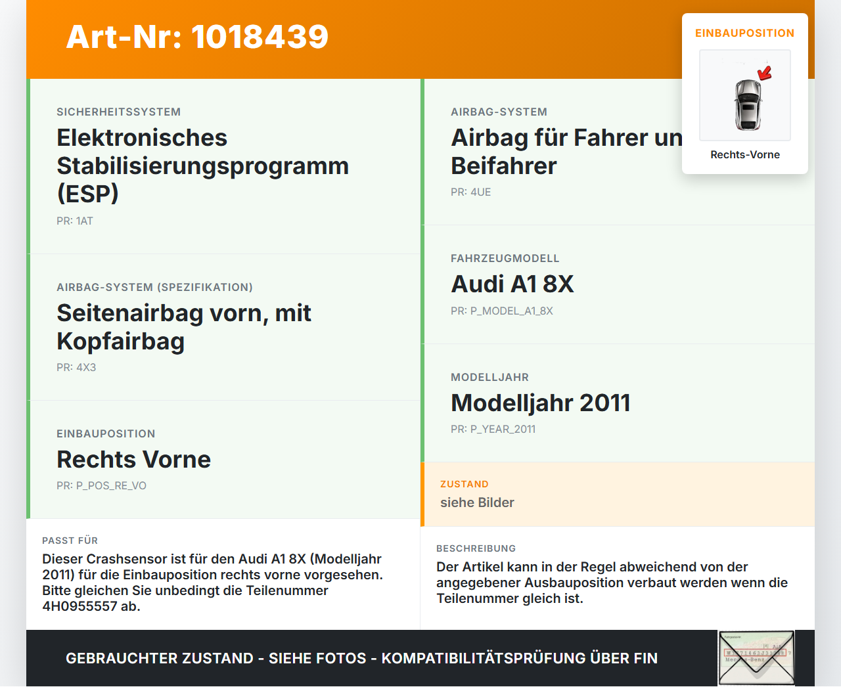Click the Rechts-Vorne caption under the car image
Viewport: 841px width, 687px height.
pos(745,154)
